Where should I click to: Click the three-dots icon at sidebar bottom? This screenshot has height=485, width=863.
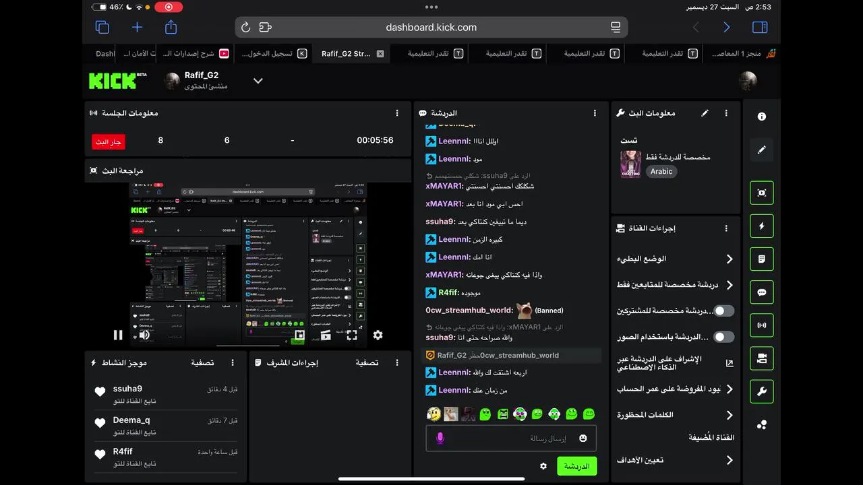click(x=762, y=424)
